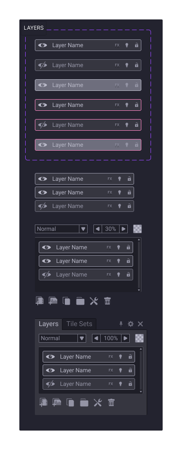Toggle the crossed eye in the three-row stack above the 30% controls

click(x=43, y=206)
